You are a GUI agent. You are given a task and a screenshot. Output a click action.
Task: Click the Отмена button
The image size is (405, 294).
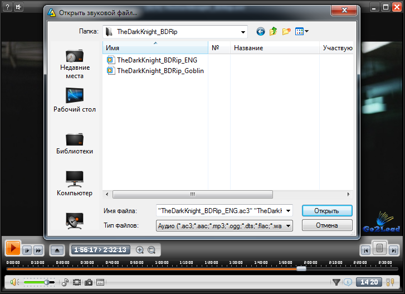pos(327,225)
